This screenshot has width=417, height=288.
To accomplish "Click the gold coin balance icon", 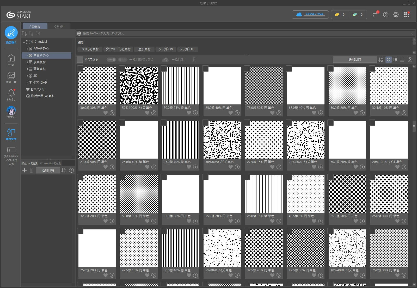I will pos(337,15).
